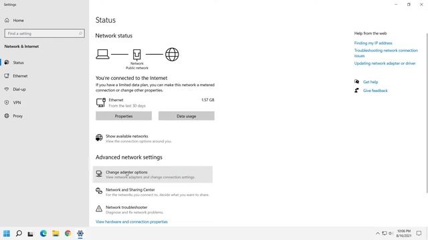Viewport: 428px width, 240px height.
Task: Click the "You're connected to the Internet" text
Action: [x=131, y=78]
